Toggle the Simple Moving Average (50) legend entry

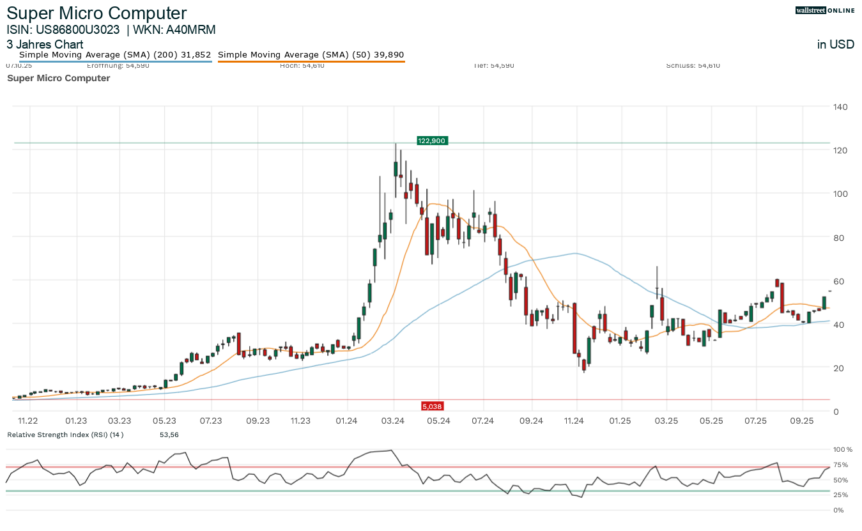311,55
